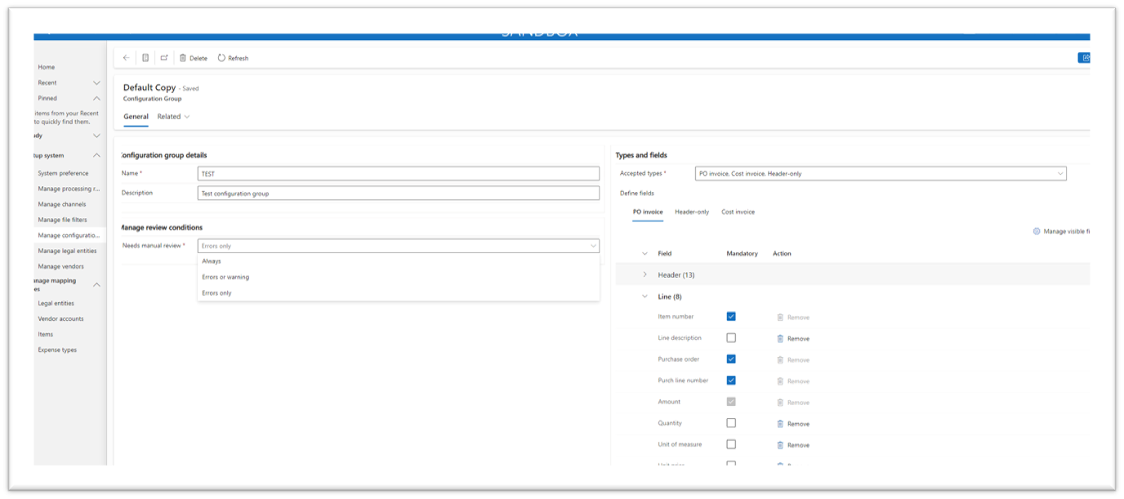
Task: Click inside the Description input field
Action: click(397, 192)
